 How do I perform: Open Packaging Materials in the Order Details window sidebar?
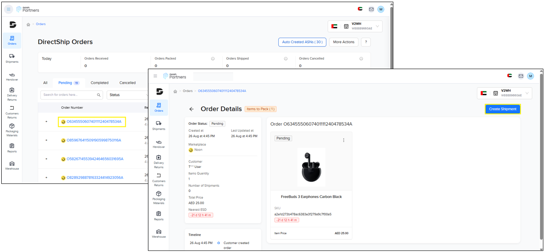(159, 198)
